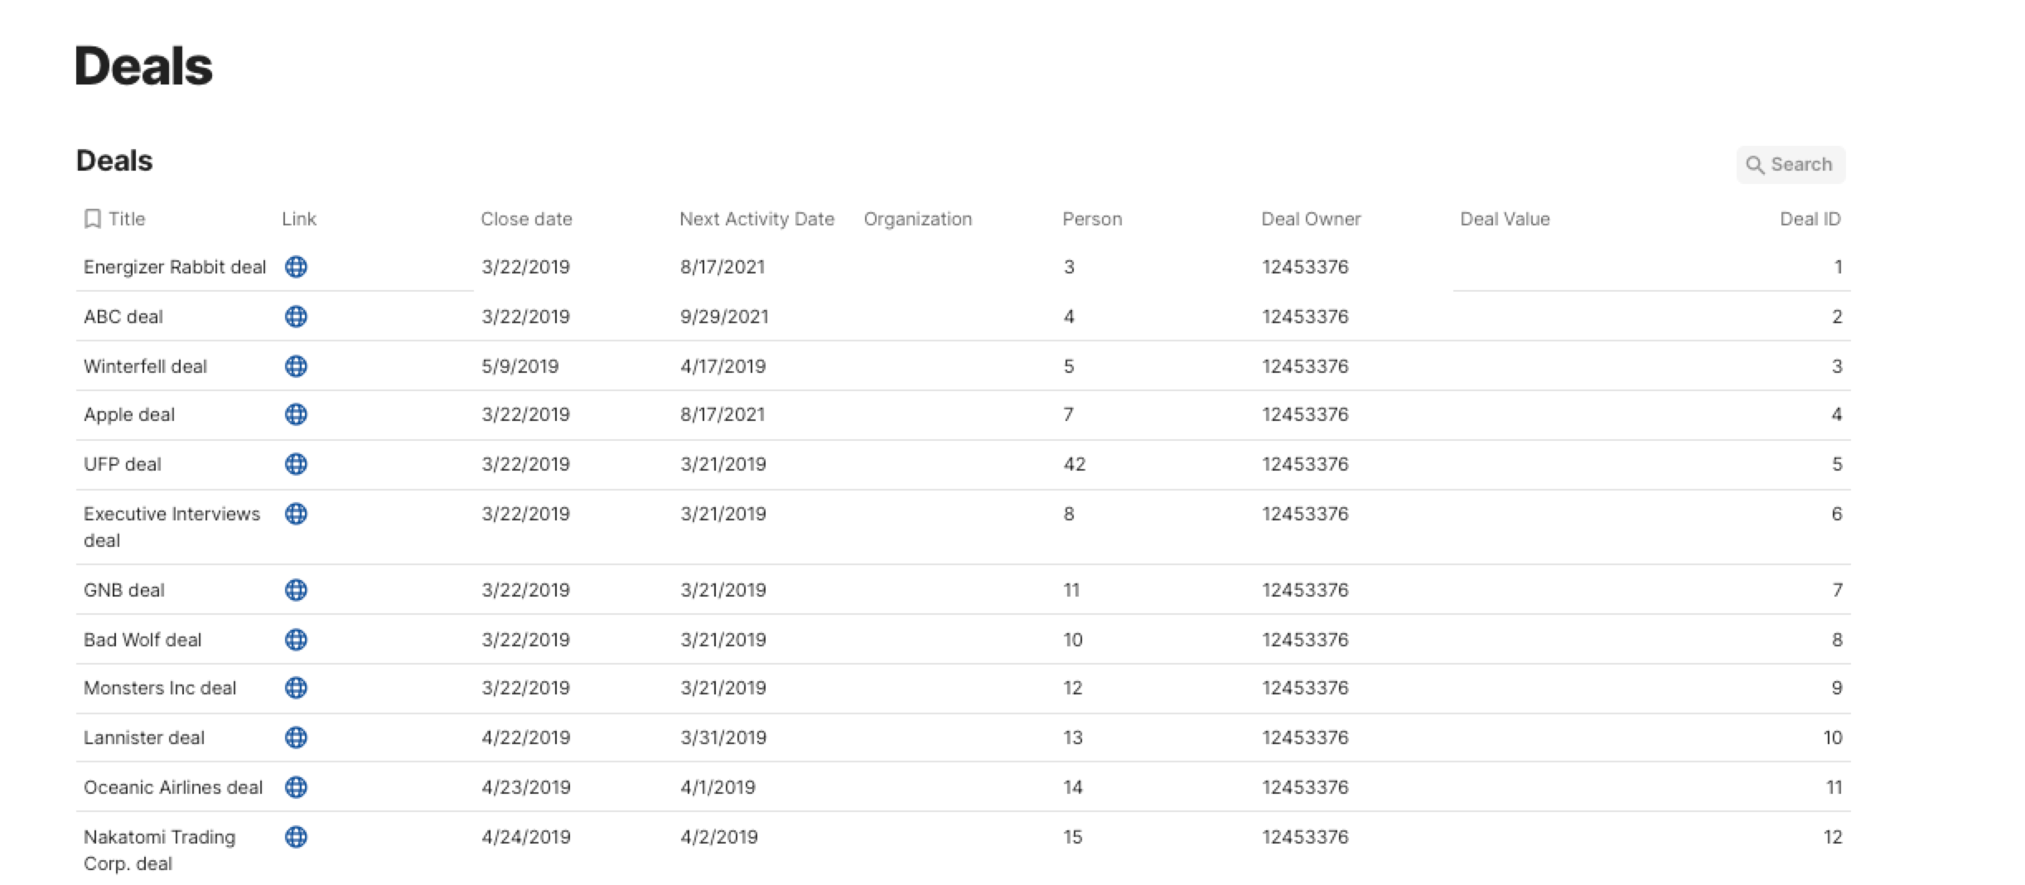
Task: Select the Monsters Inc deal title
Action: click(160, 688)
